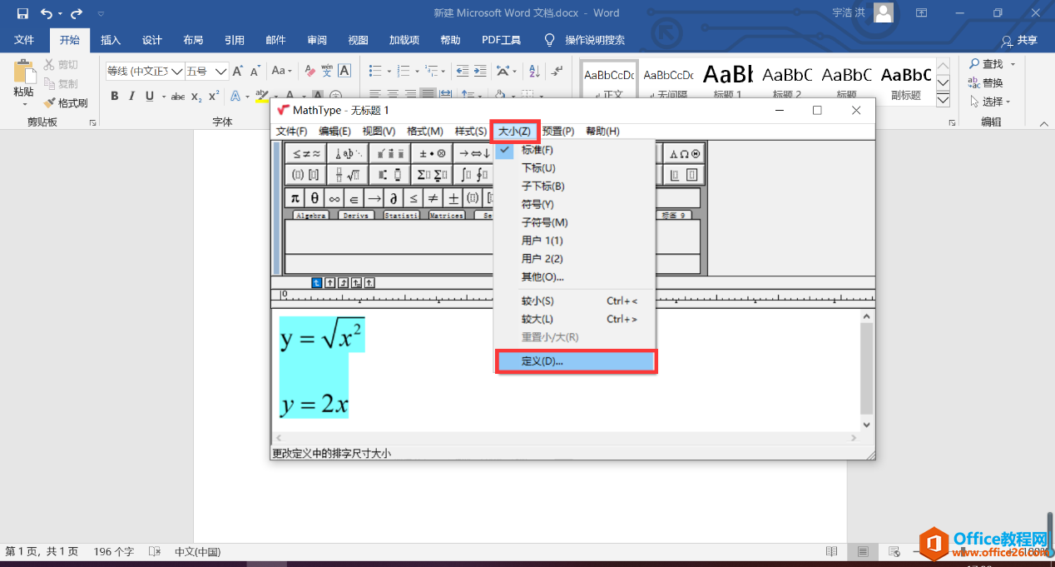Open the Greek letter pi symbol in MathType
The image size is (1055, 567).
coord(295,196)
